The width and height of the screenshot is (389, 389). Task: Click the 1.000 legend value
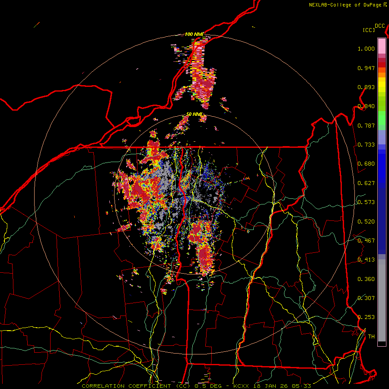pyautogui.click(x=366, y=48)
